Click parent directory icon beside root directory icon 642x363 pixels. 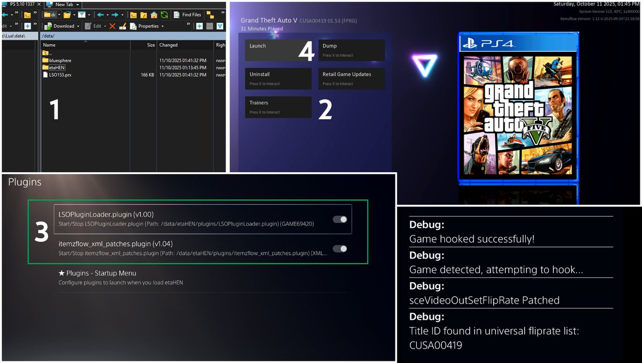[133, 15]
